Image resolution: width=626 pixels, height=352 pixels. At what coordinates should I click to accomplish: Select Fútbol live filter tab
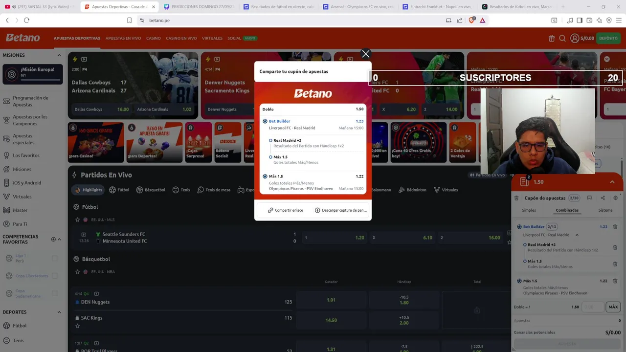coord(119,190)
